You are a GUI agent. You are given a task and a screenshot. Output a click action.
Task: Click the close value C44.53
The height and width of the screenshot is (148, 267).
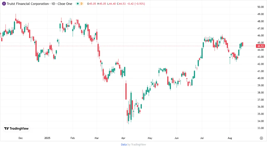121,4
